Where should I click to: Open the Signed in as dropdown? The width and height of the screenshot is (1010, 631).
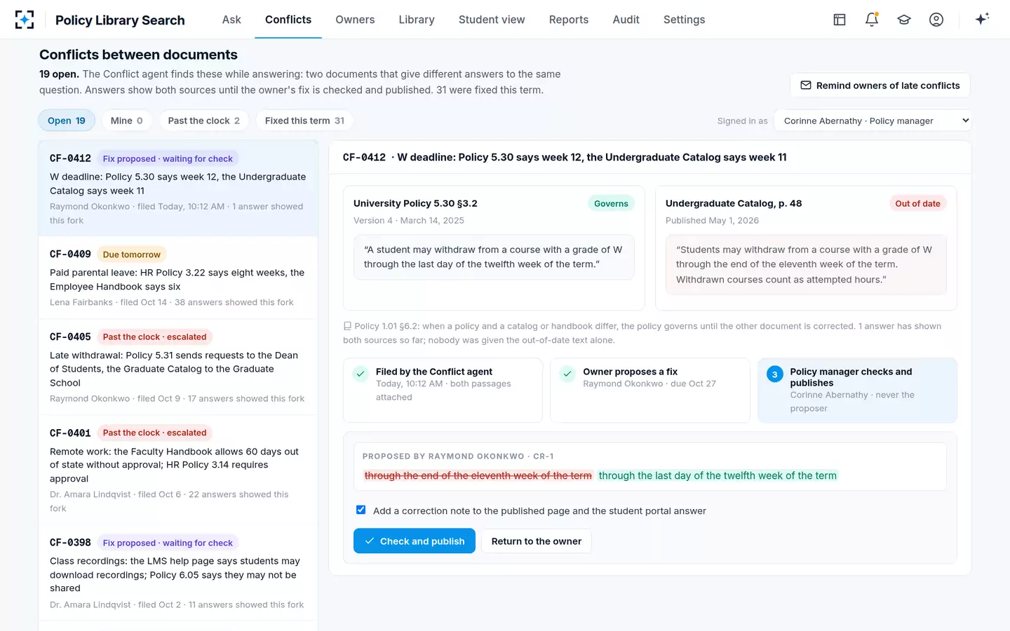pos(873,121)
